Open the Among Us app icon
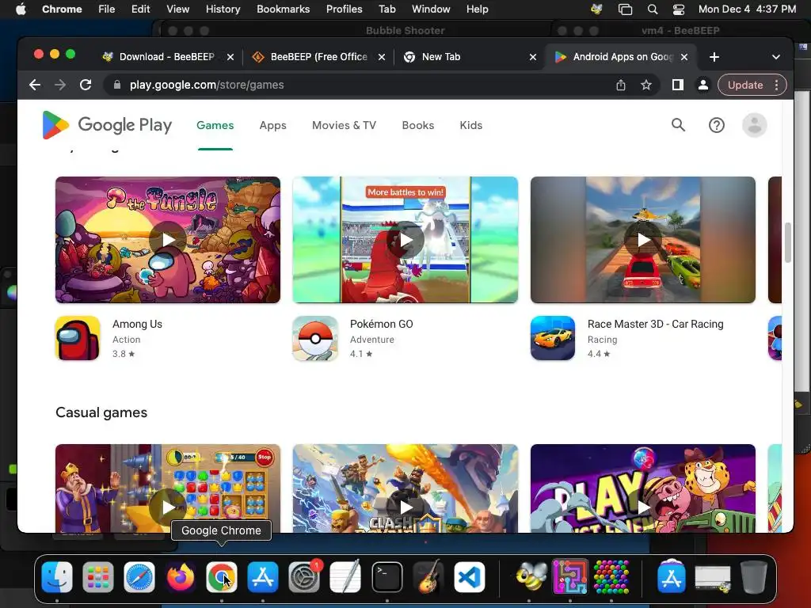Screen dimensions: 811x608 78,338
